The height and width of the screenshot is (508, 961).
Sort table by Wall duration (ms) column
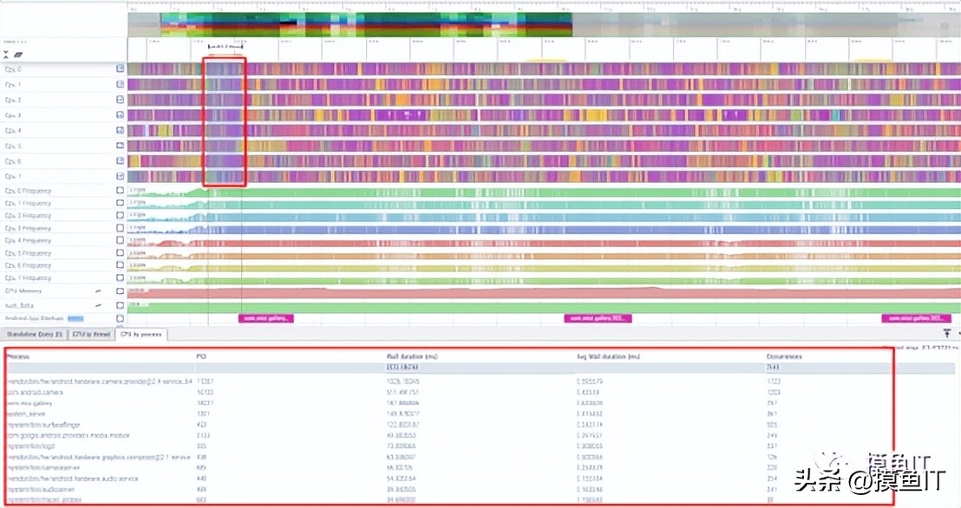click(413, 356)
